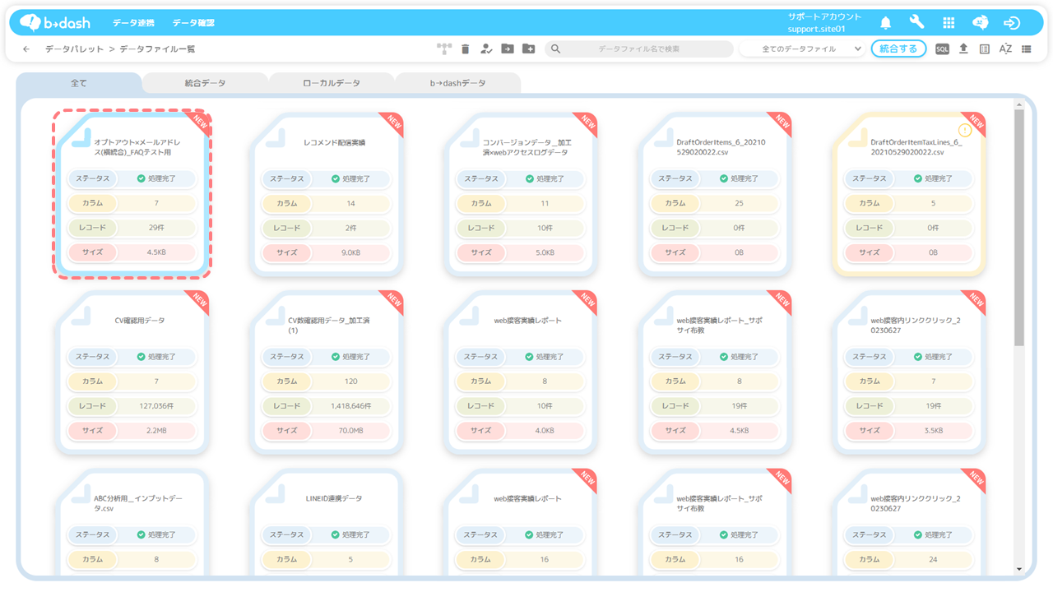1053x592 pixels.
Task: Click the 29件 record count
Action: pos(156,228)
